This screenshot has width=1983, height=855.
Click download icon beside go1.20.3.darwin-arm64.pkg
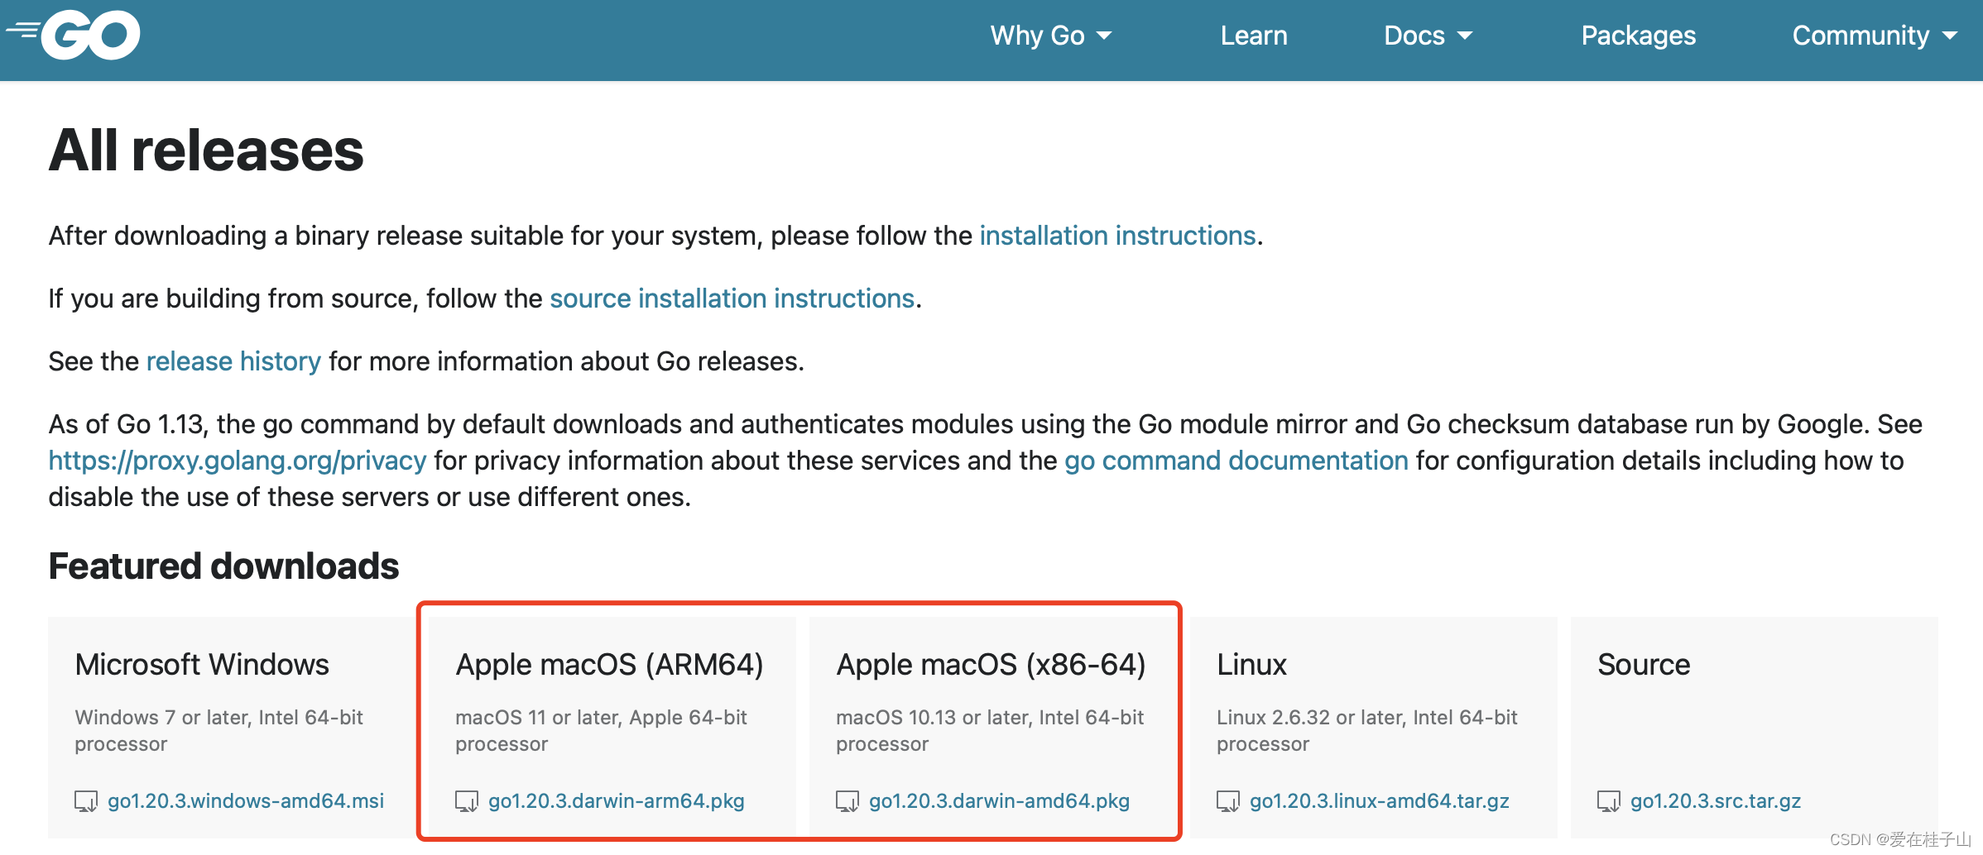pos(467,801)
